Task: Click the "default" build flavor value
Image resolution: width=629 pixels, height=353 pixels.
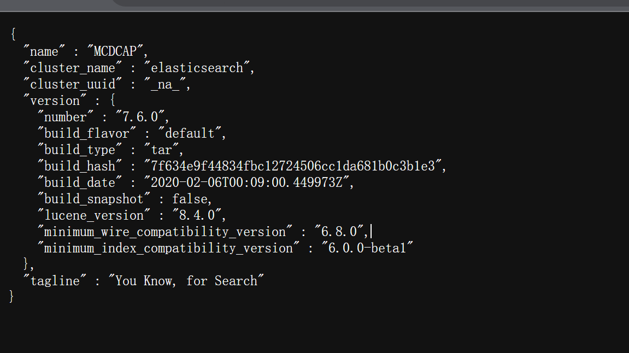Action: (x=190, y=133)
